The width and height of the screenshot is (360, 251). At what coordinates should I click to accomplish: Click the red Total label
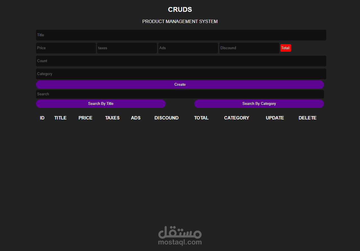pyautogui.click(x=286, y=48)
